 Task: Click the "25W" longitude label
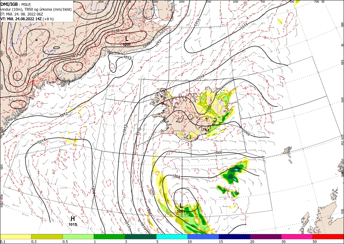[x=155, y=2]
